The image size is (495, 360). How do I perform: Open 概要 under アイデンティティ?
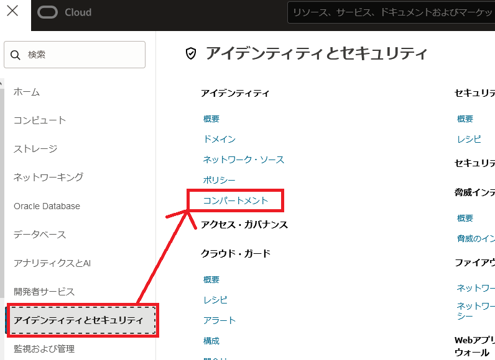(211, 119)
